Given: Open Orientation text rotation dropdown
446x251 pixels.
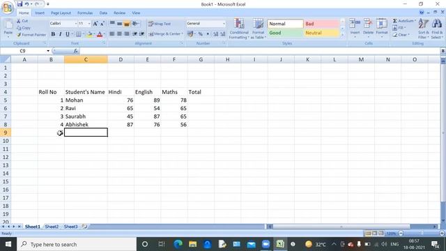Looking at the screenshot, I should click(135, 24).
